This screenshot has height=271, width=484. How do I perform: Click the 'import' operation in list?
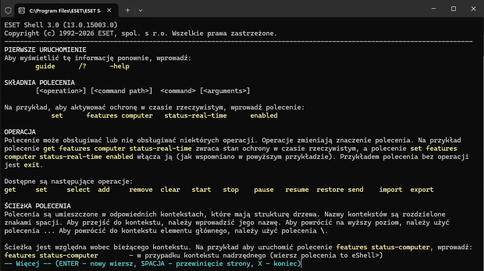coord(391,190)
